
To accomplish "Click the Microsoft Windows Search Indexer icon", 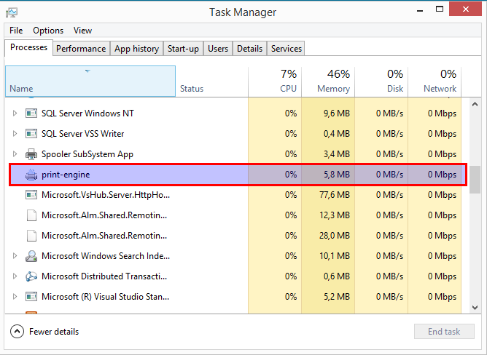I will (x=31, y=256).
